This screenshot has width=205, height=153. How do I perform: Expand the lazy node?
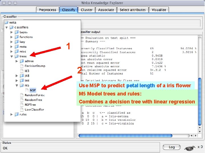coord(12,42)
